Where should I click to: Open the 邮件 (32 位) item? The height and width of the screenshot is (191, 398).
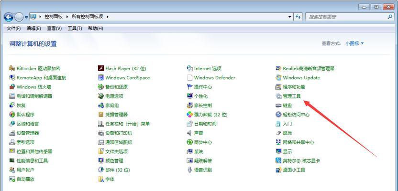[114, 170]
